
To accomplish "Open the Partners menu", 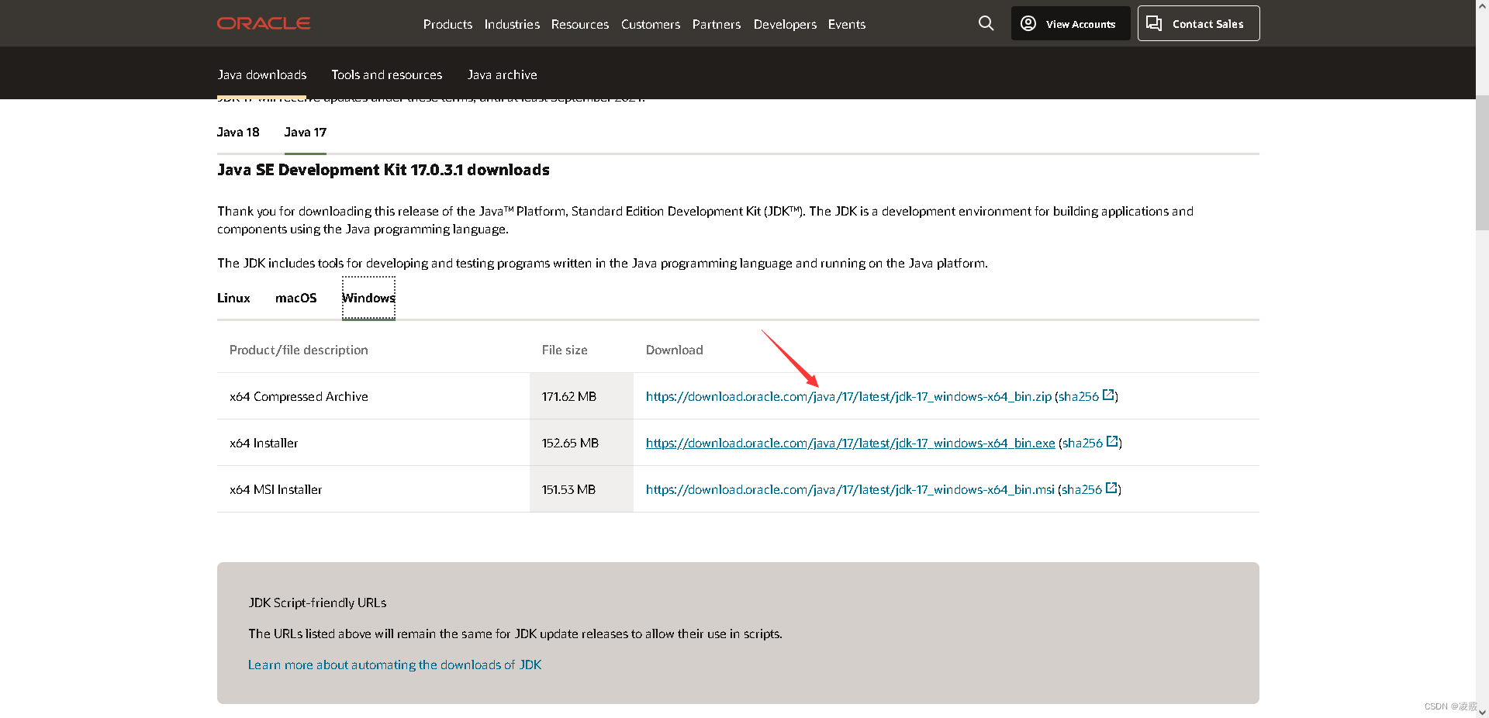I will pos(717,24).
